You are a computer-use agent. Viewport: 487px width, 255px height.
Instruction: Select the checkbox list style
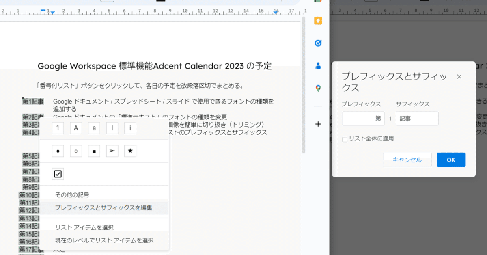(x=58, y=173)
